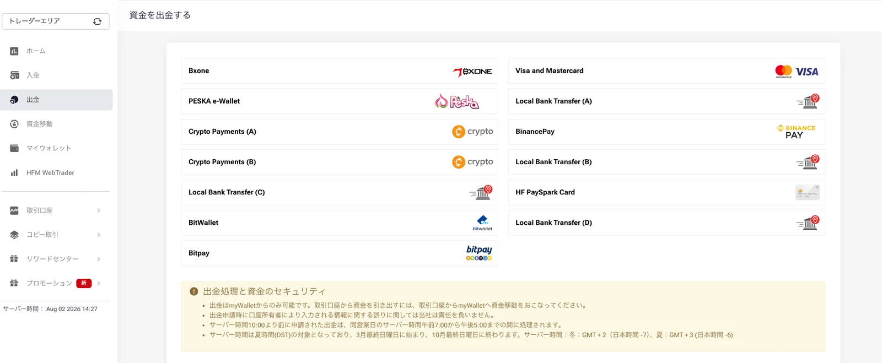Click the ホーム chart icon in sidebar
This screenshot has width=882, height=363.
tap(14, 51)
